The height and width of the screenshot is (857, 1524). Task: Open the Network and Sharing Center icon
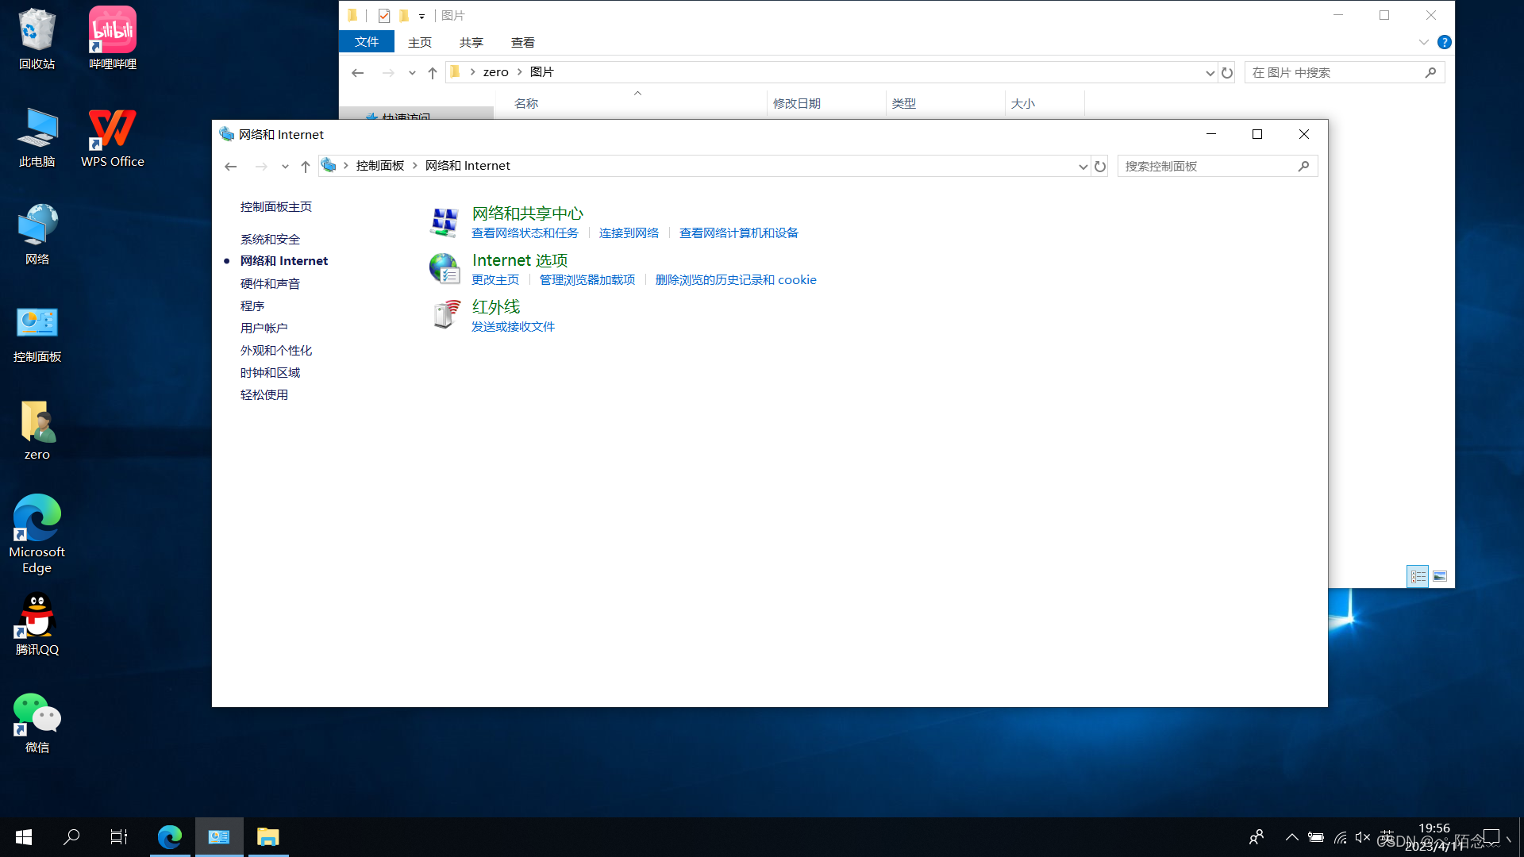tap(444, 222)
